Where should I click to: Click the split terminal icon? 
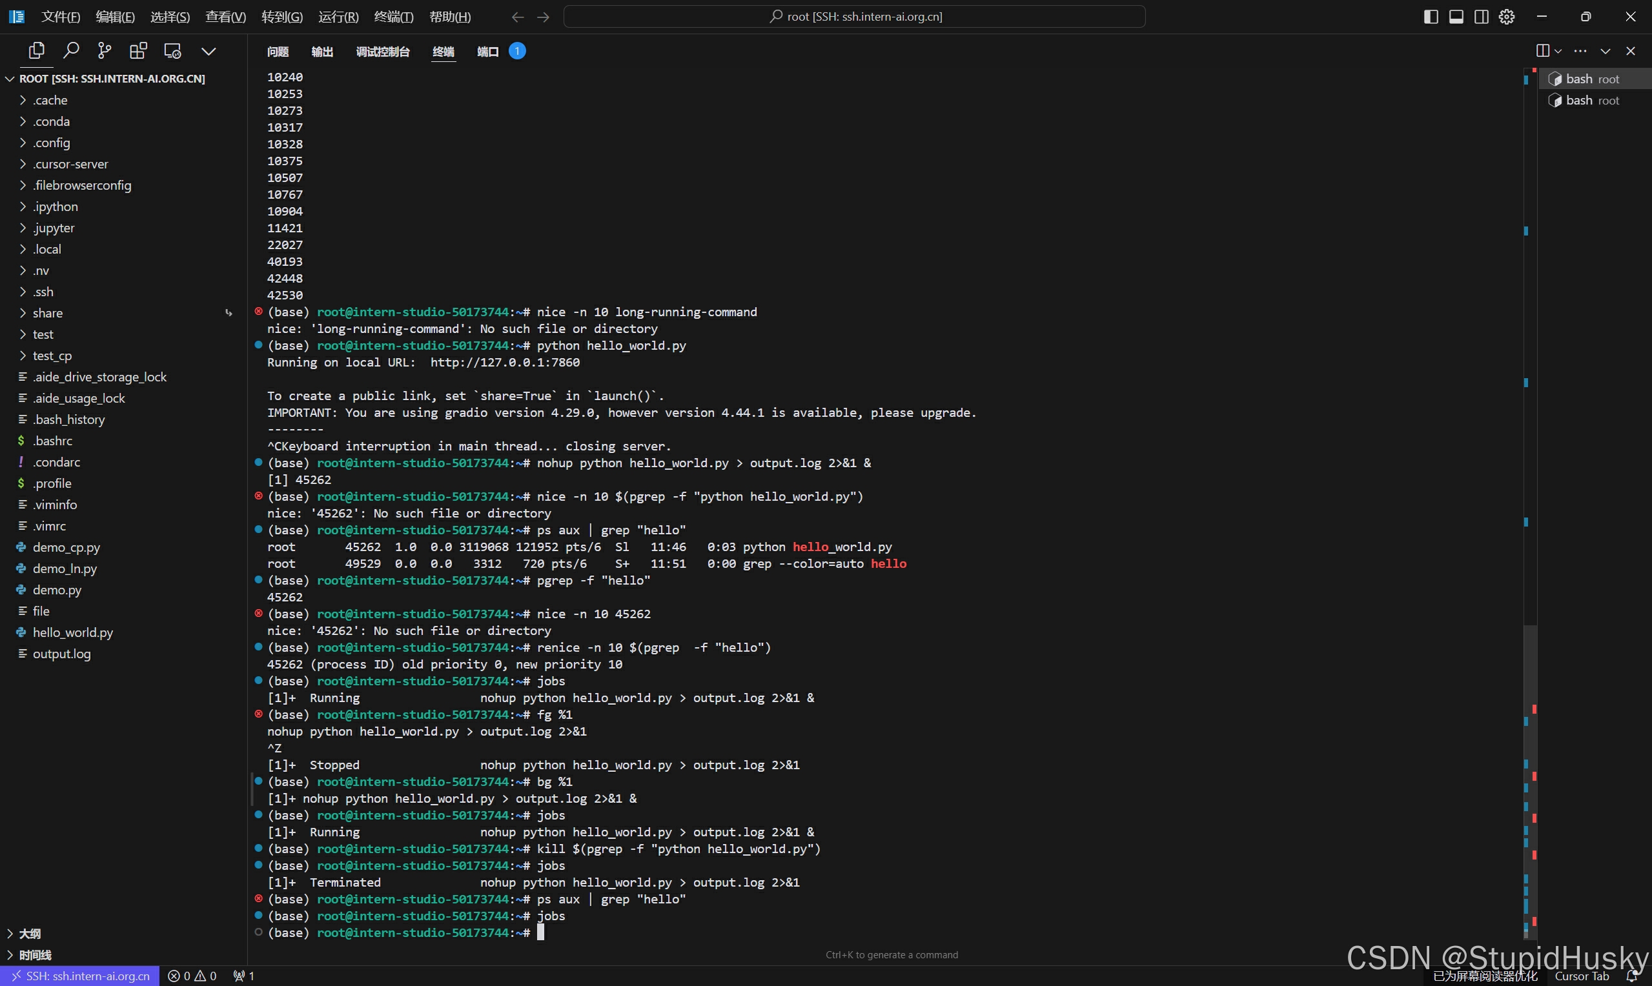pyautogui.click(x=1543, y=50)
